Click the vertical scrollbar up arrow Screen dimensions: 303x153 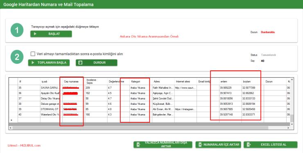[292, 80]
